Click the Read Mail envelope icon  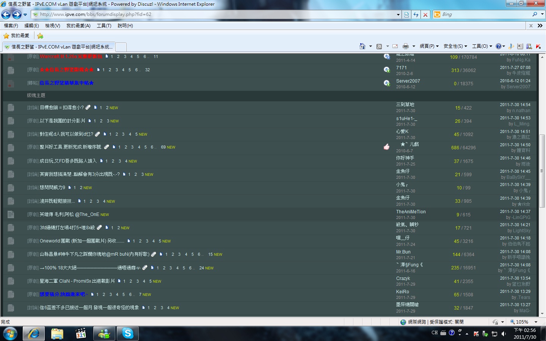tap(395, 46)
